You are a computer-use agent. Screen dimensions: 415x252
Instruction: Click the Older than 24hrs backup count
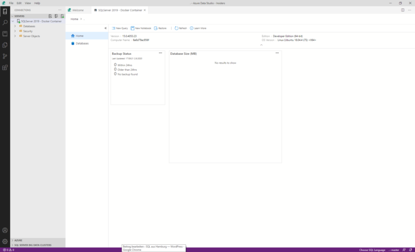click(126, 70)
